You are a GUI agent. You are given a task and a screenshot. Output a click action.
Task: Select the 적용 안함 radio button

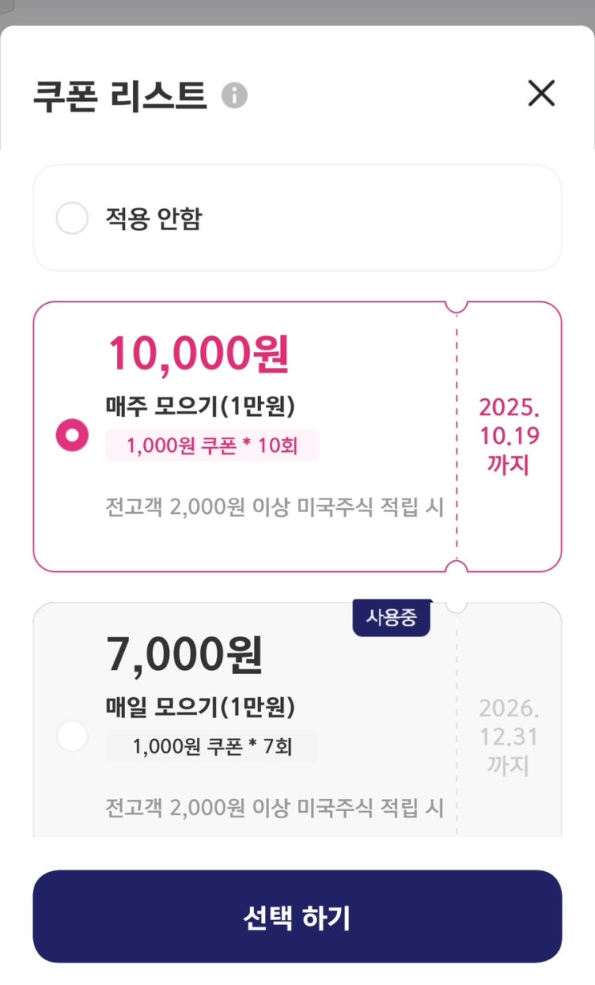(x=72, y=218)
